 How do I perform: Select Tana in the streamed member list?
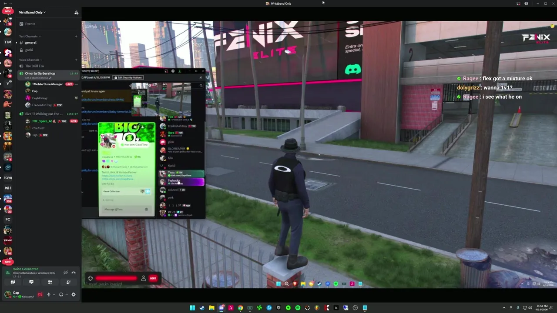coord(181,173)
